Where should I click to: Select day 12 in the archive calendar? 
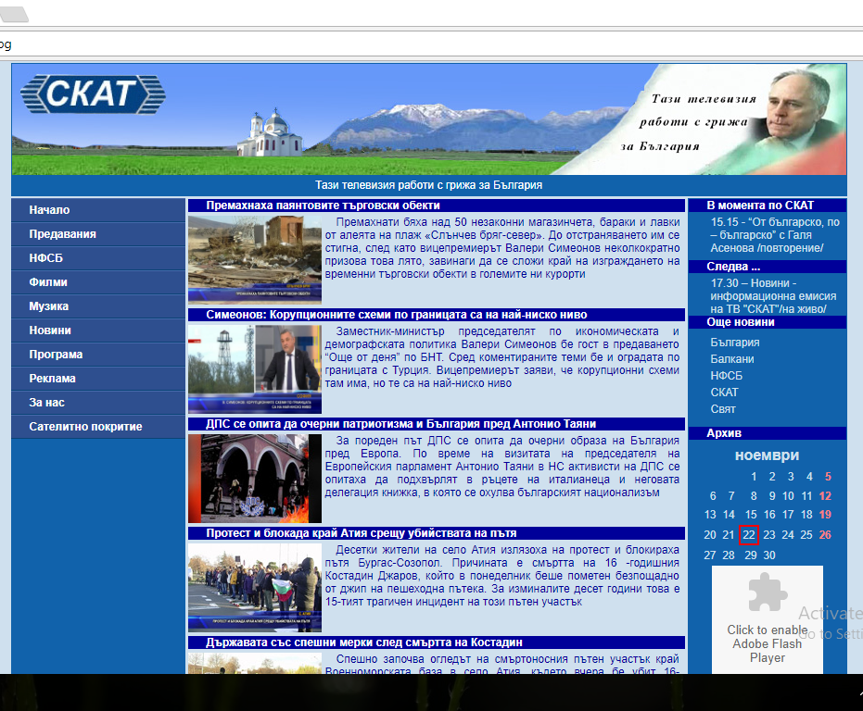point(825,496)
